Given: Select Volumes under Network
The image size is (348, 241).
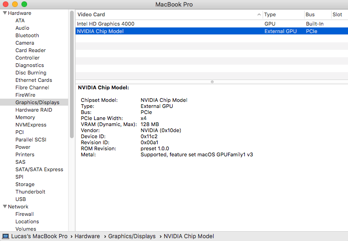Looking at the screenshot, I should (x=26, y=229).
